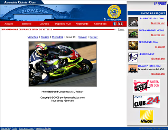Viewport: 168px width, 130px height.
Task: Jump to the Dernier photo
Action: coord(94,37)
